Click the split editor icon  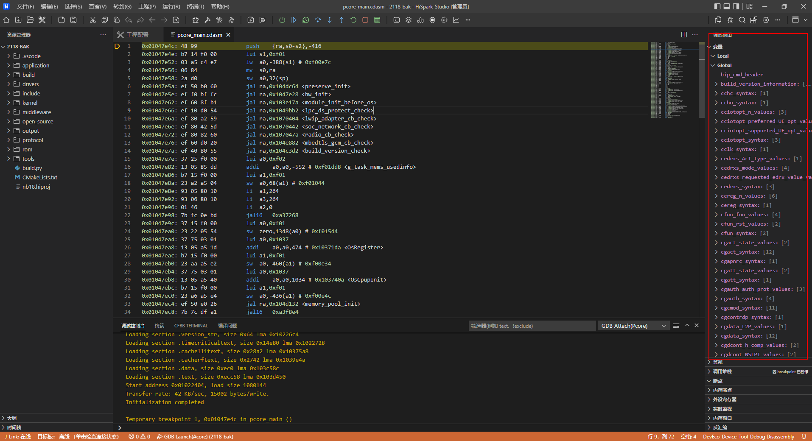click(683, 35)
